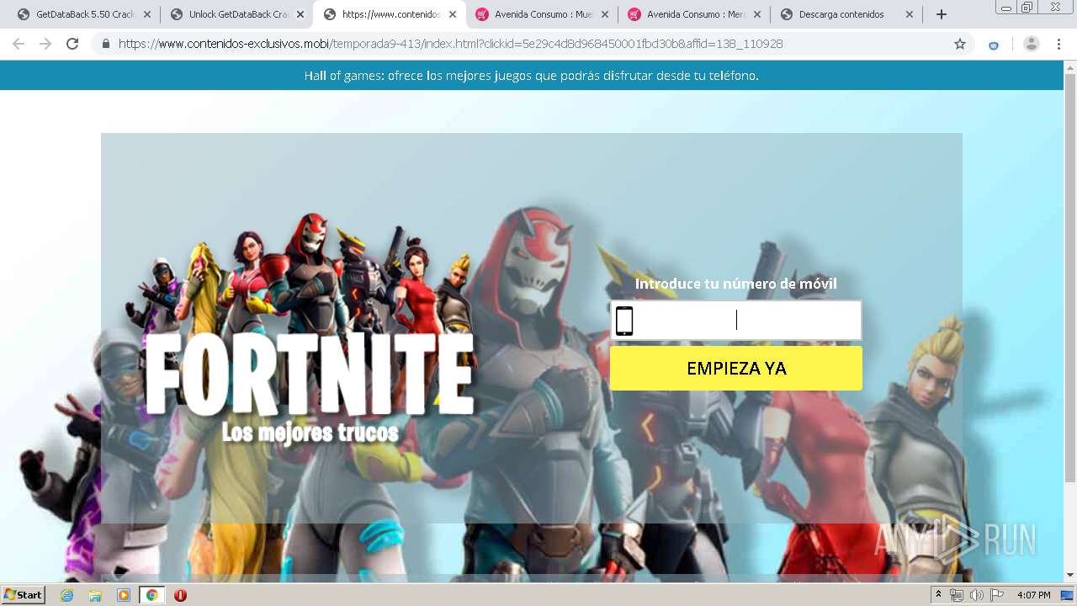This screenshot has height=606, width=1077.
Task: Switch to Descarga contenidos tab
Action: [846, 14]
